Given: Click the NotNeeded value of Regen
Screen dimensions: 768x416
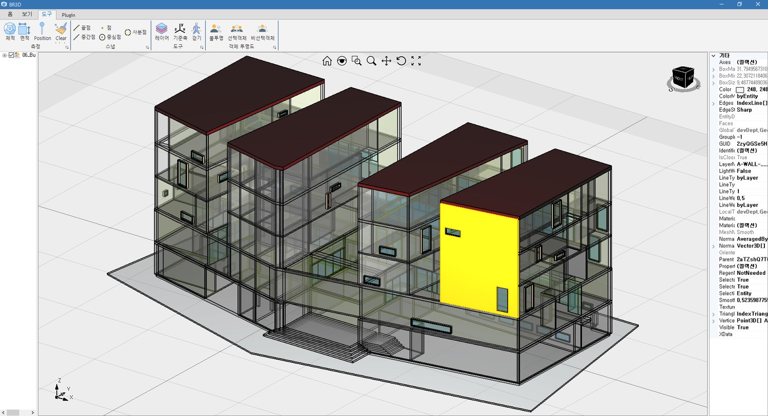Looking at the screenshot, I should pos(751,273).
